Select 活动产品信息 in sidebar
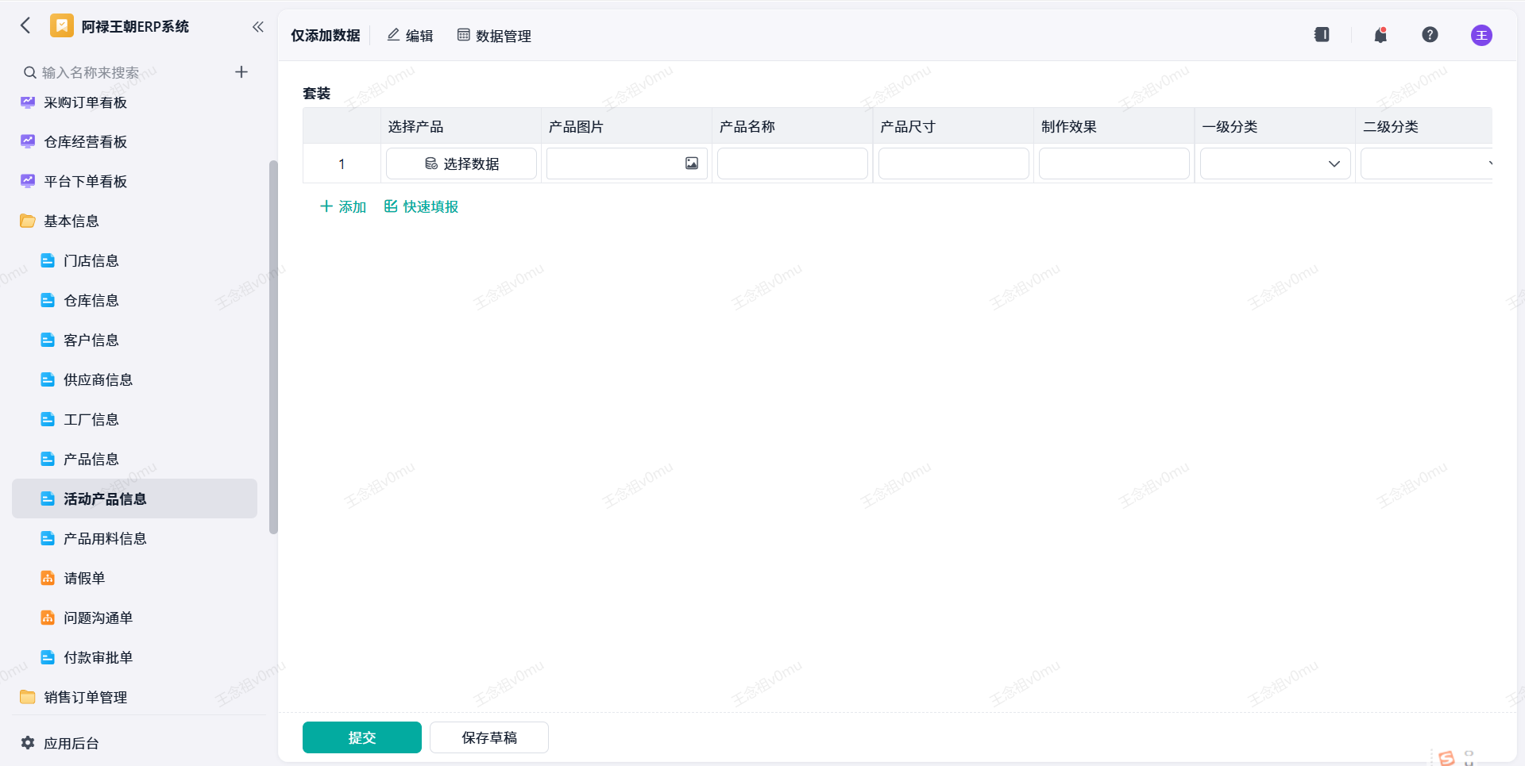 point(134,498)
